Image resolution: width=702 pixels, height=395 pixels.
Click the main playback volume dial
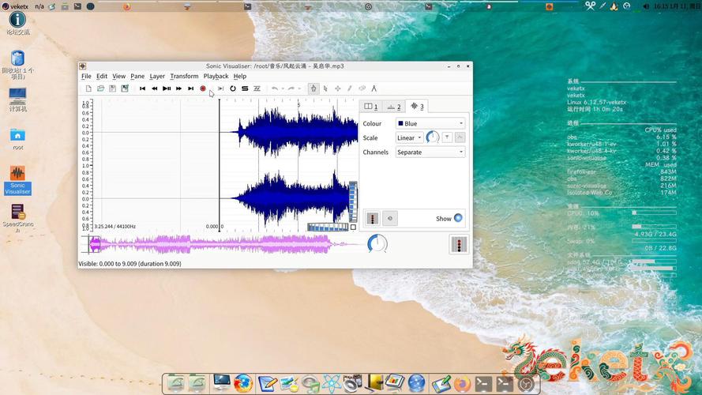[x=377, y=244]
